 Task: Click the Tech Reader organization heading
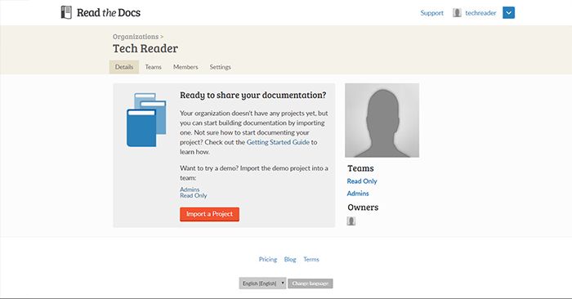145,48
